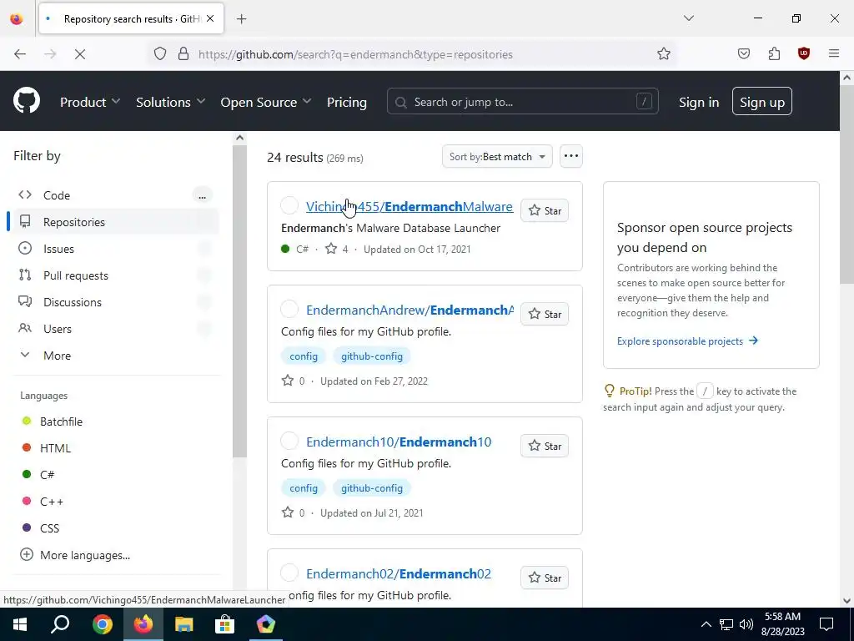Expand the Product menu
The image size is (854, 641).
point(90,102)
